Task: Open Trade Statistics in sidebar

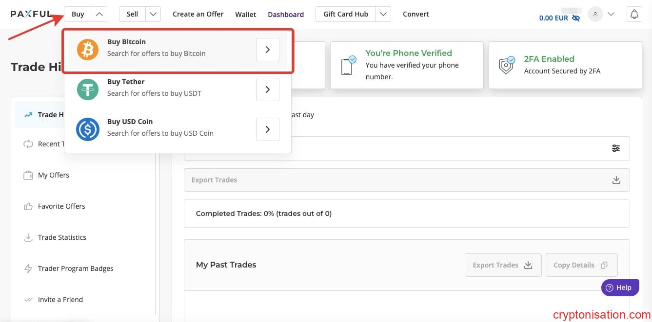Action: tap(62, 237)
